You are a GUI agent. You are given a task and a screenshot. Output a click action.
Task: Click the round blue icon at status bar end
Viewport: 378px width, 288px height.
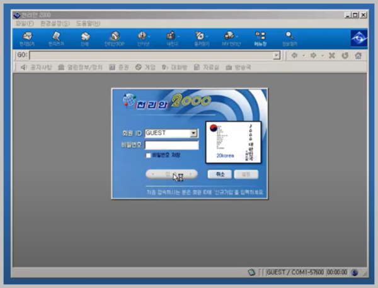(x=354, y=272)
